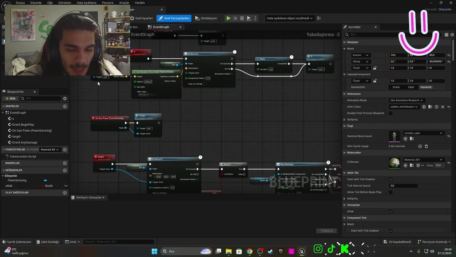
Task: Toggle Attak default checkbox
Action: (x=391, y=212)
